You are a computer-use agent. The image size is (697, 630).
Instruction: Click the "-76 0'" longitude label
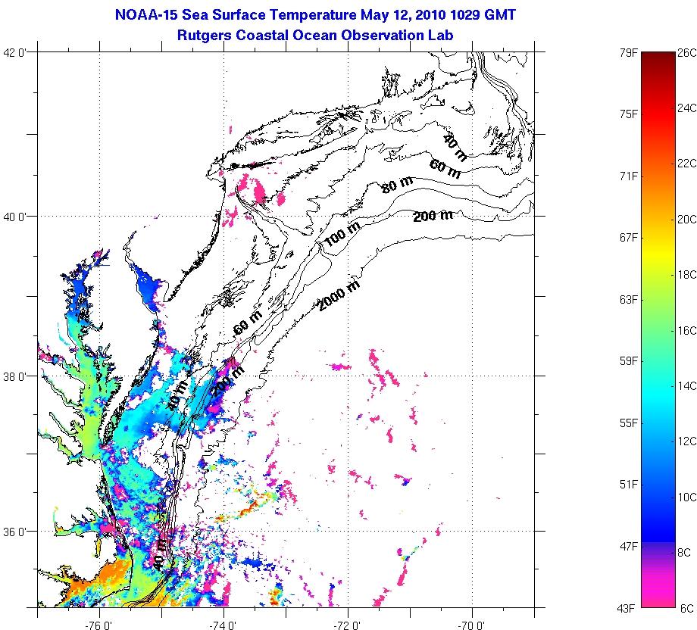[99, 625]
